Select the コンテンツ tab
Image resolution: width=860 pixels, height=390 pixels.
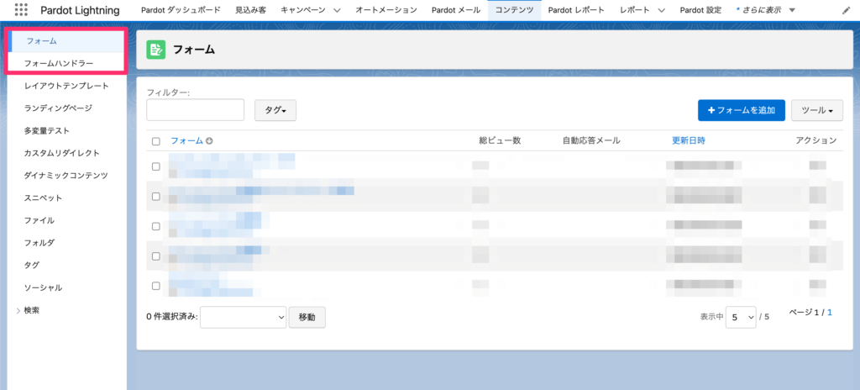pos(514,10)
